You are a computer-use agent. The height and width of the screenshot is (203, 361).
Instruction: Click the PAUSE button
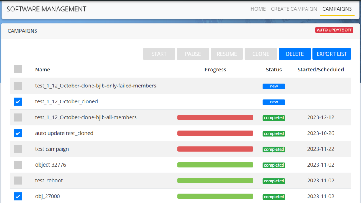pos(193,54)
